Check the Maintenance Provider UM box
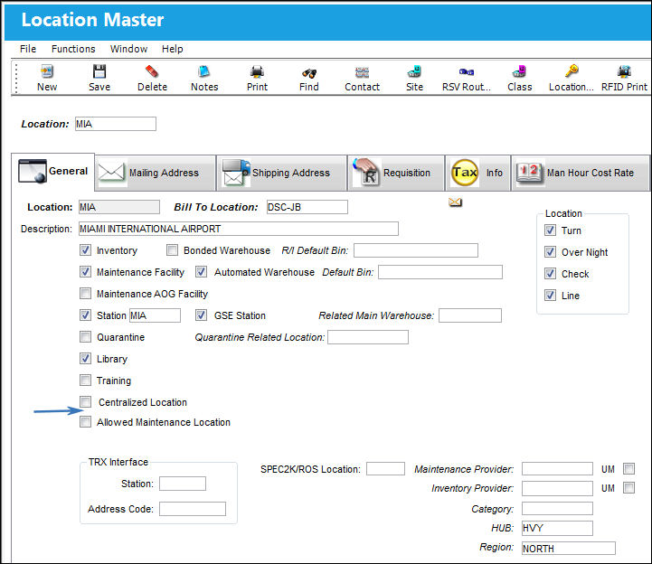 (628, 469)
